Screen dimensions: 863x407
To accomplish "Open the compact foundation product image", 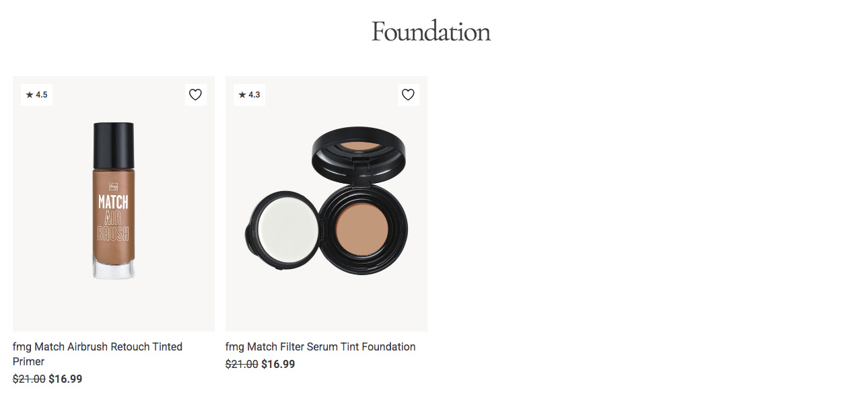I will point(326,200).
